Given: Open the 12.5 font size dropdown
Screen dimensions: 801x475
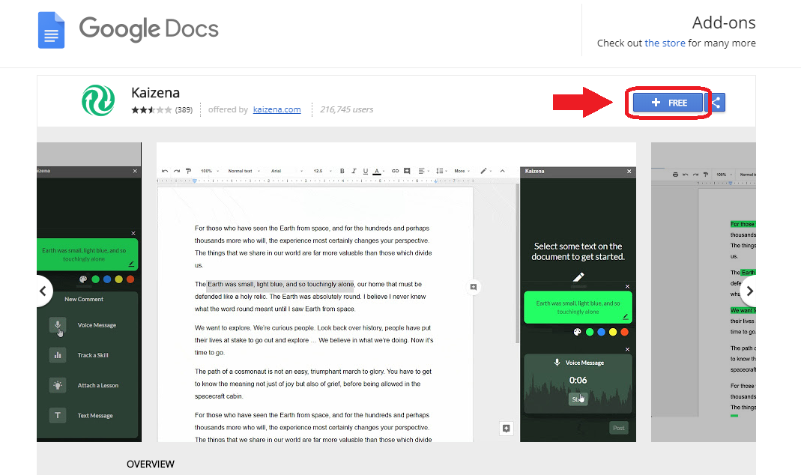Looking at the screenshot, I should [x=323, y=171].
